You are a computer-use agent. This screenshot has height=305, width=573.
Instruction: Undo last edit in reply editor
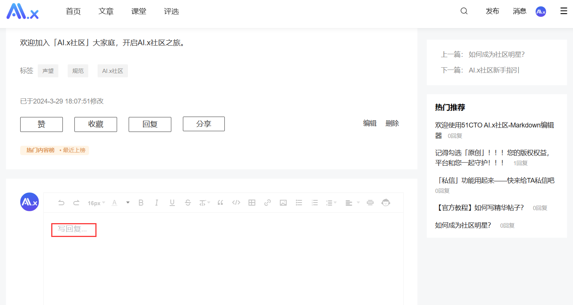point(61,203)
